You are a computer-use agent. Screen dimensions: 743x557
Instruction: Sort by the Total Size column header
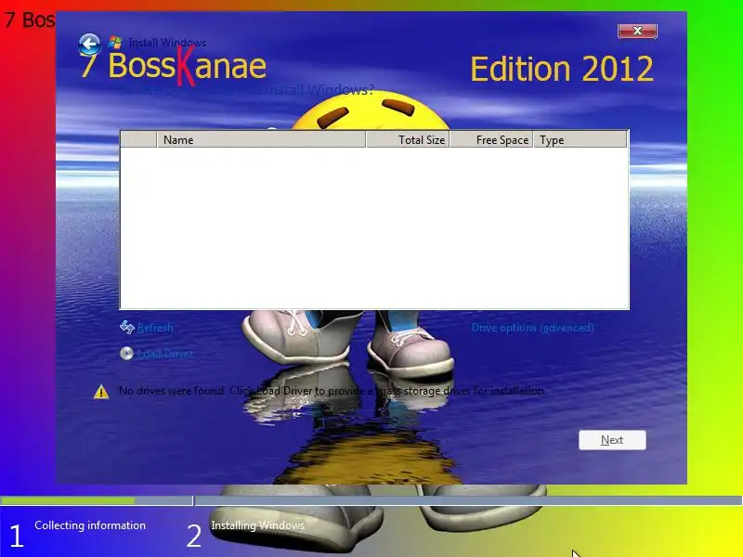[408, 140]
